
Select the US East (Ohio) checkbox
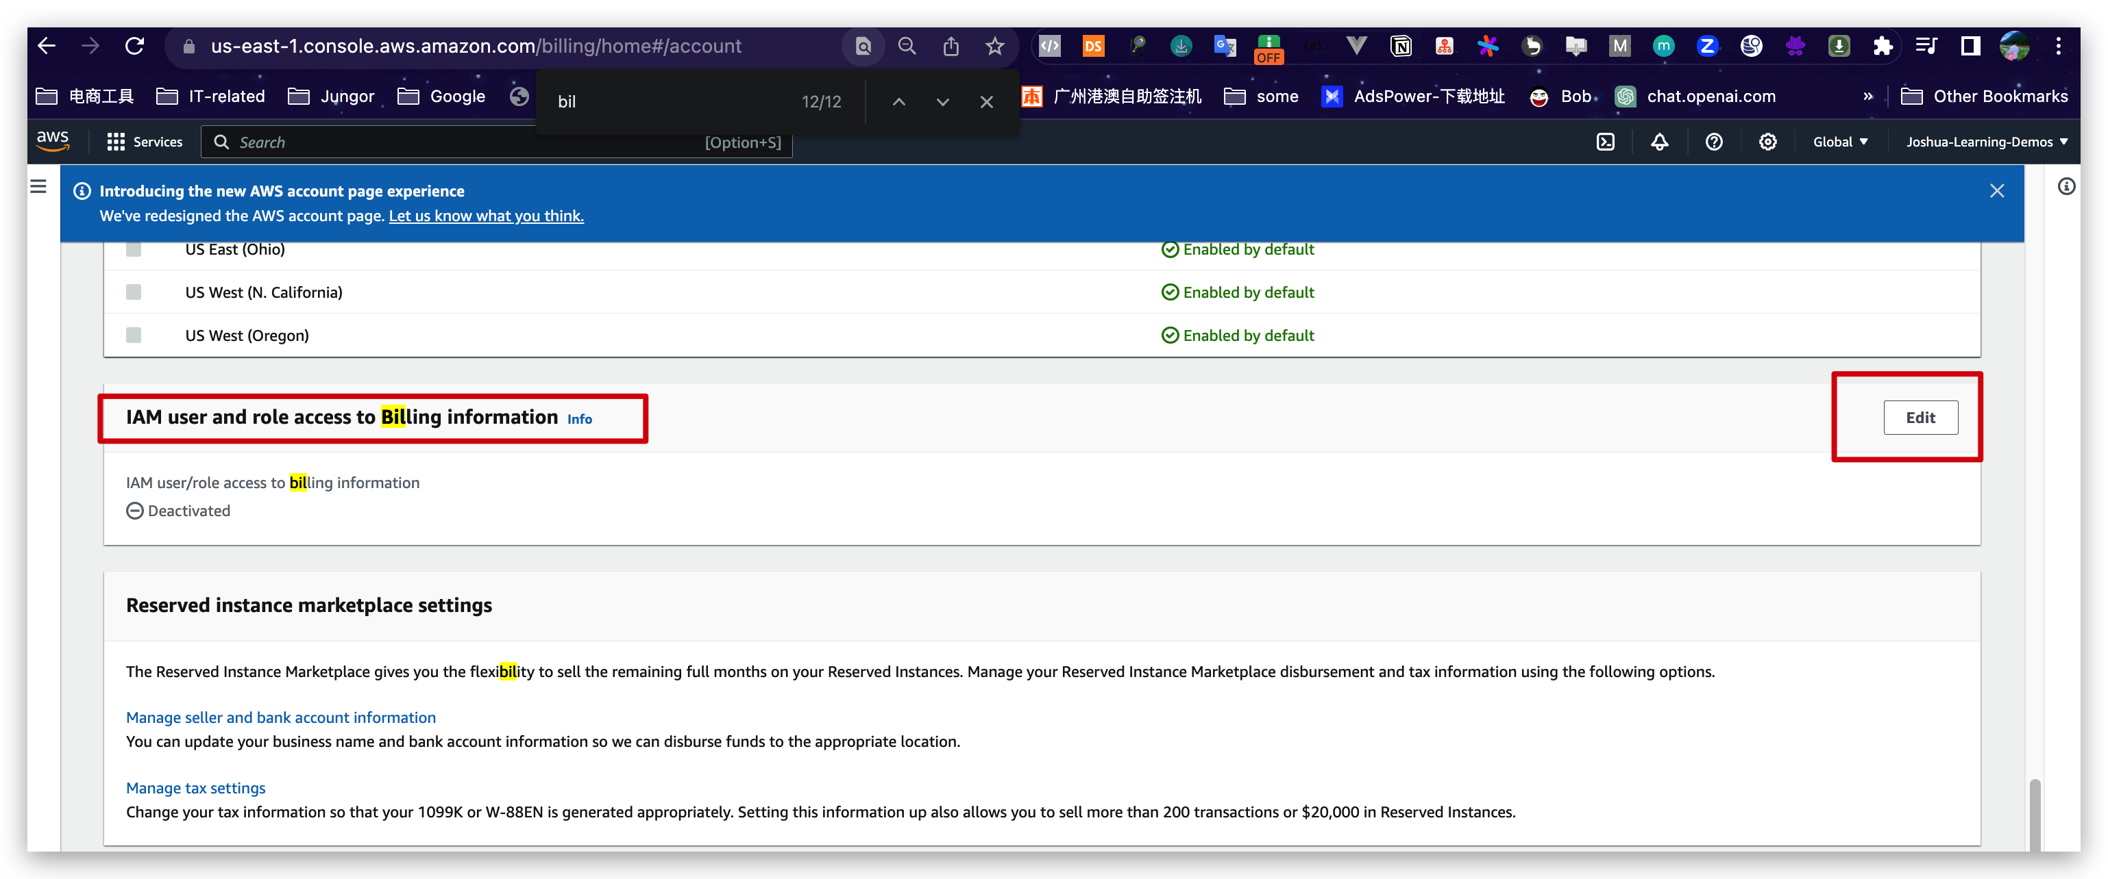pyautogui.click(x=132, y=249)
